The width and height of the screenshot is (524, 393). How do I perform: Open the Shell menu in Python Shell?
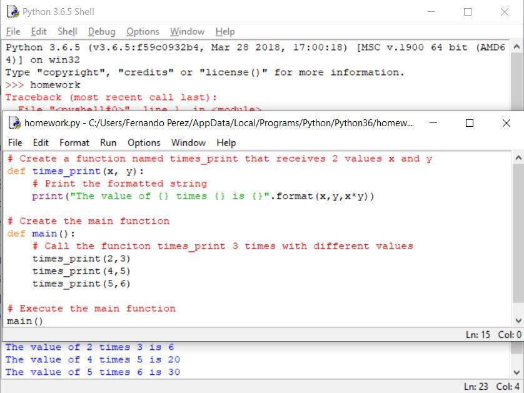(x=67, y=32)
